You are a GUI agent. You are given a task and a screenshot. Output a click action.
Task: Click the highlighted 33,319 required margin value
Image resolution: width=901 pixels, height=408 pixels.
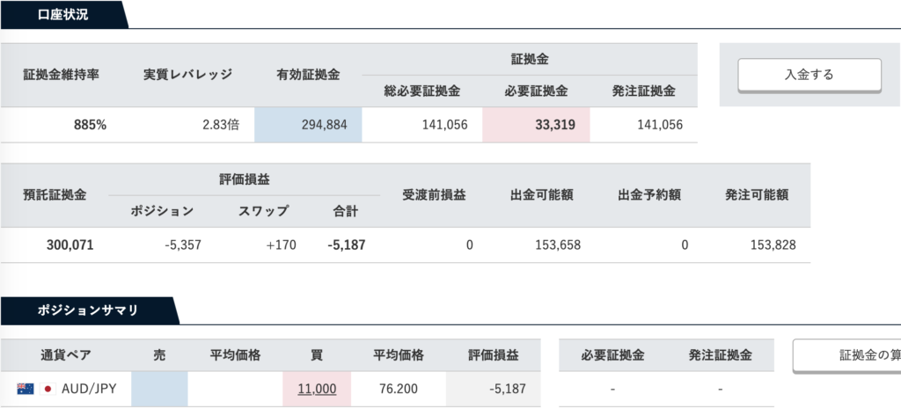536,125
